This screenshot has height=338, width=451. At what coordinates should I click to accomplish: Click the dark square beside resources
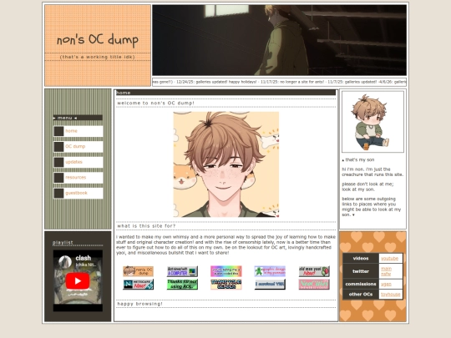59,178
